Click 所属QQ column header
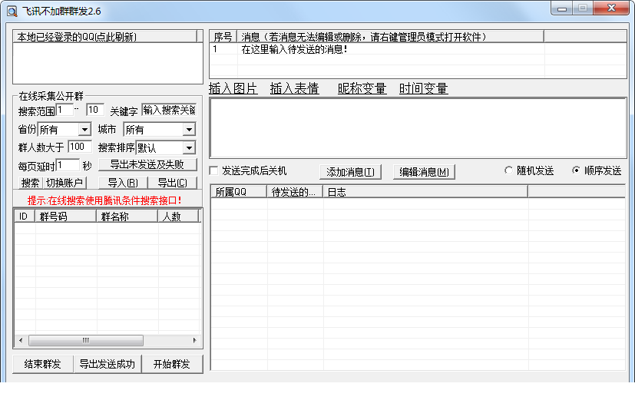Viewport: 635px width, 400px height. [x=239, y=192]
